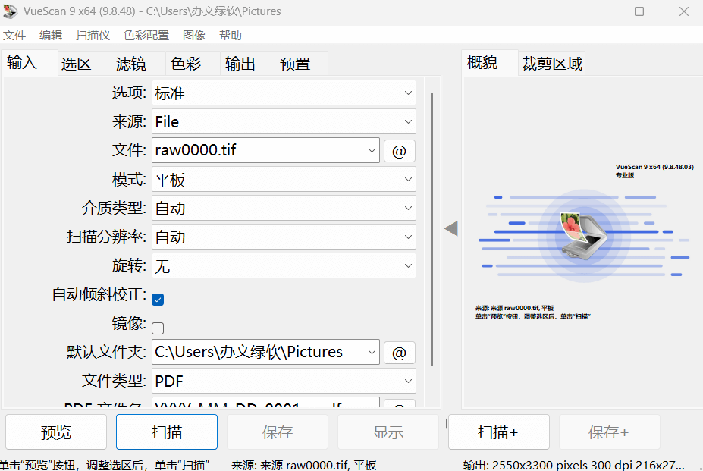Open the 图像 menu

point(194,35)
